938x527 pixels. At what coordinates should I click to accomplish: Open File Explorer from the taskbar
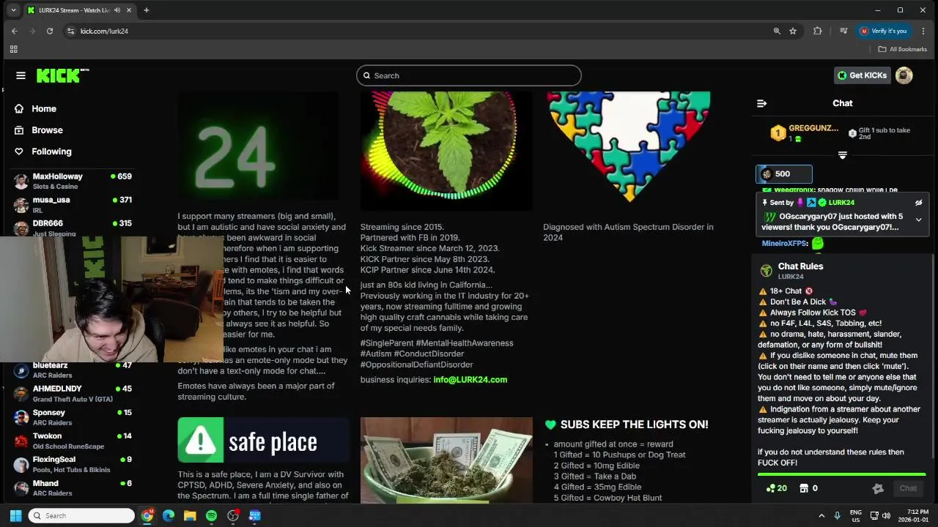point(190,516)
